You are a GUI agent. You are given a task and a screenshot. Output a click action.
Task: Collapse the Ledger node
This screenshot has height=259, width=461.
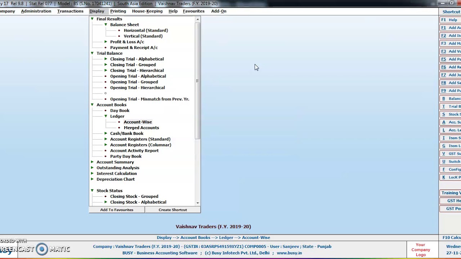[x=106, y=116]
